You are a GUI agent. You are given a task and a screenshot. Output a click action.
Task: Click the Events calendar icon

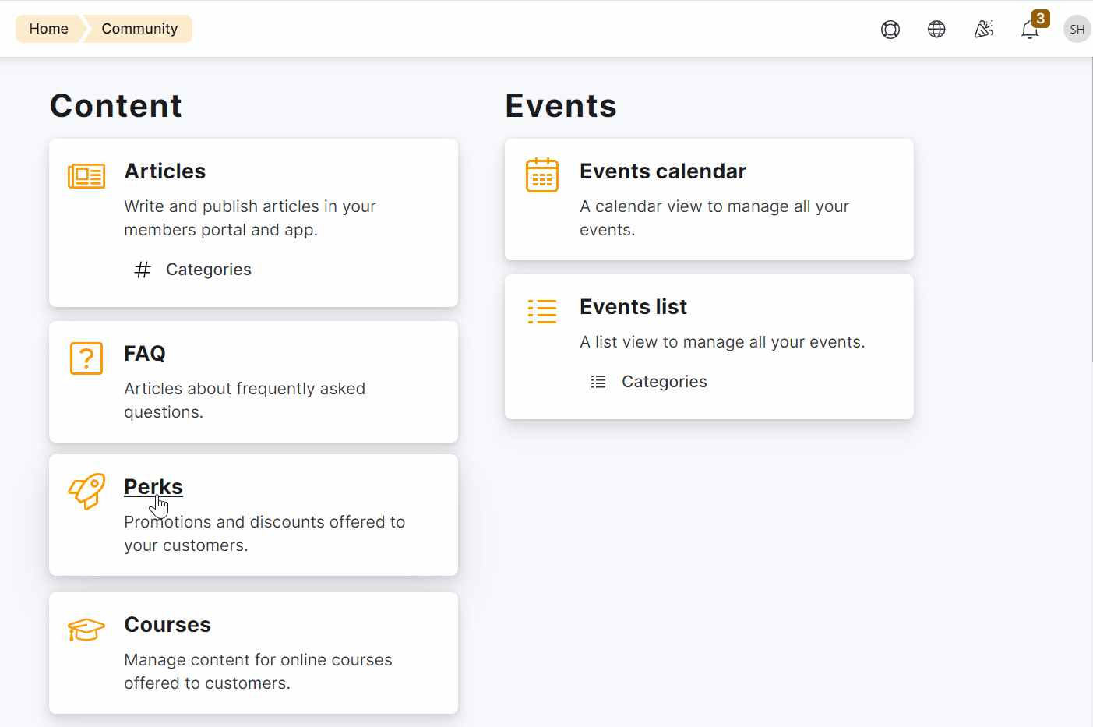tap(542, 175)
